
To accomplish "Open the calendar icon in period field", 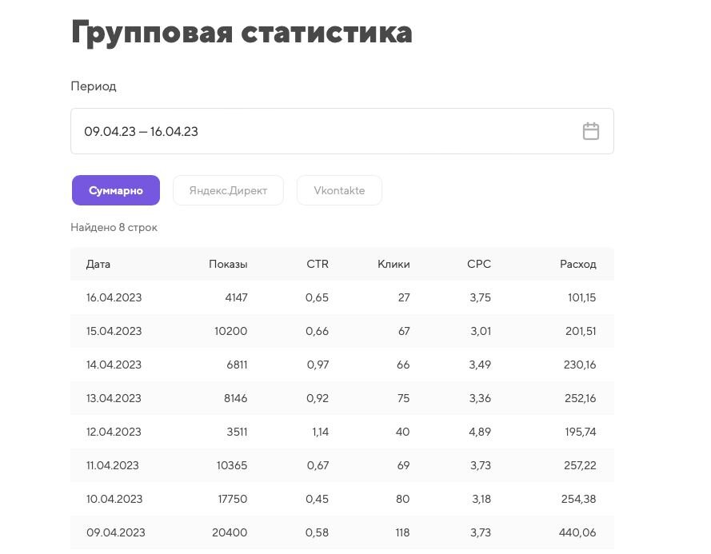I will [590, 131].
